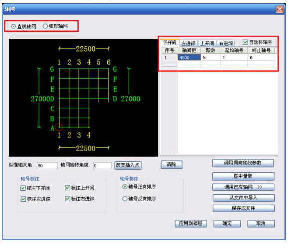Click the 应用到楼层 button
Image resolution: width=292 pixels, height=249 pixels.
point(191,223)
